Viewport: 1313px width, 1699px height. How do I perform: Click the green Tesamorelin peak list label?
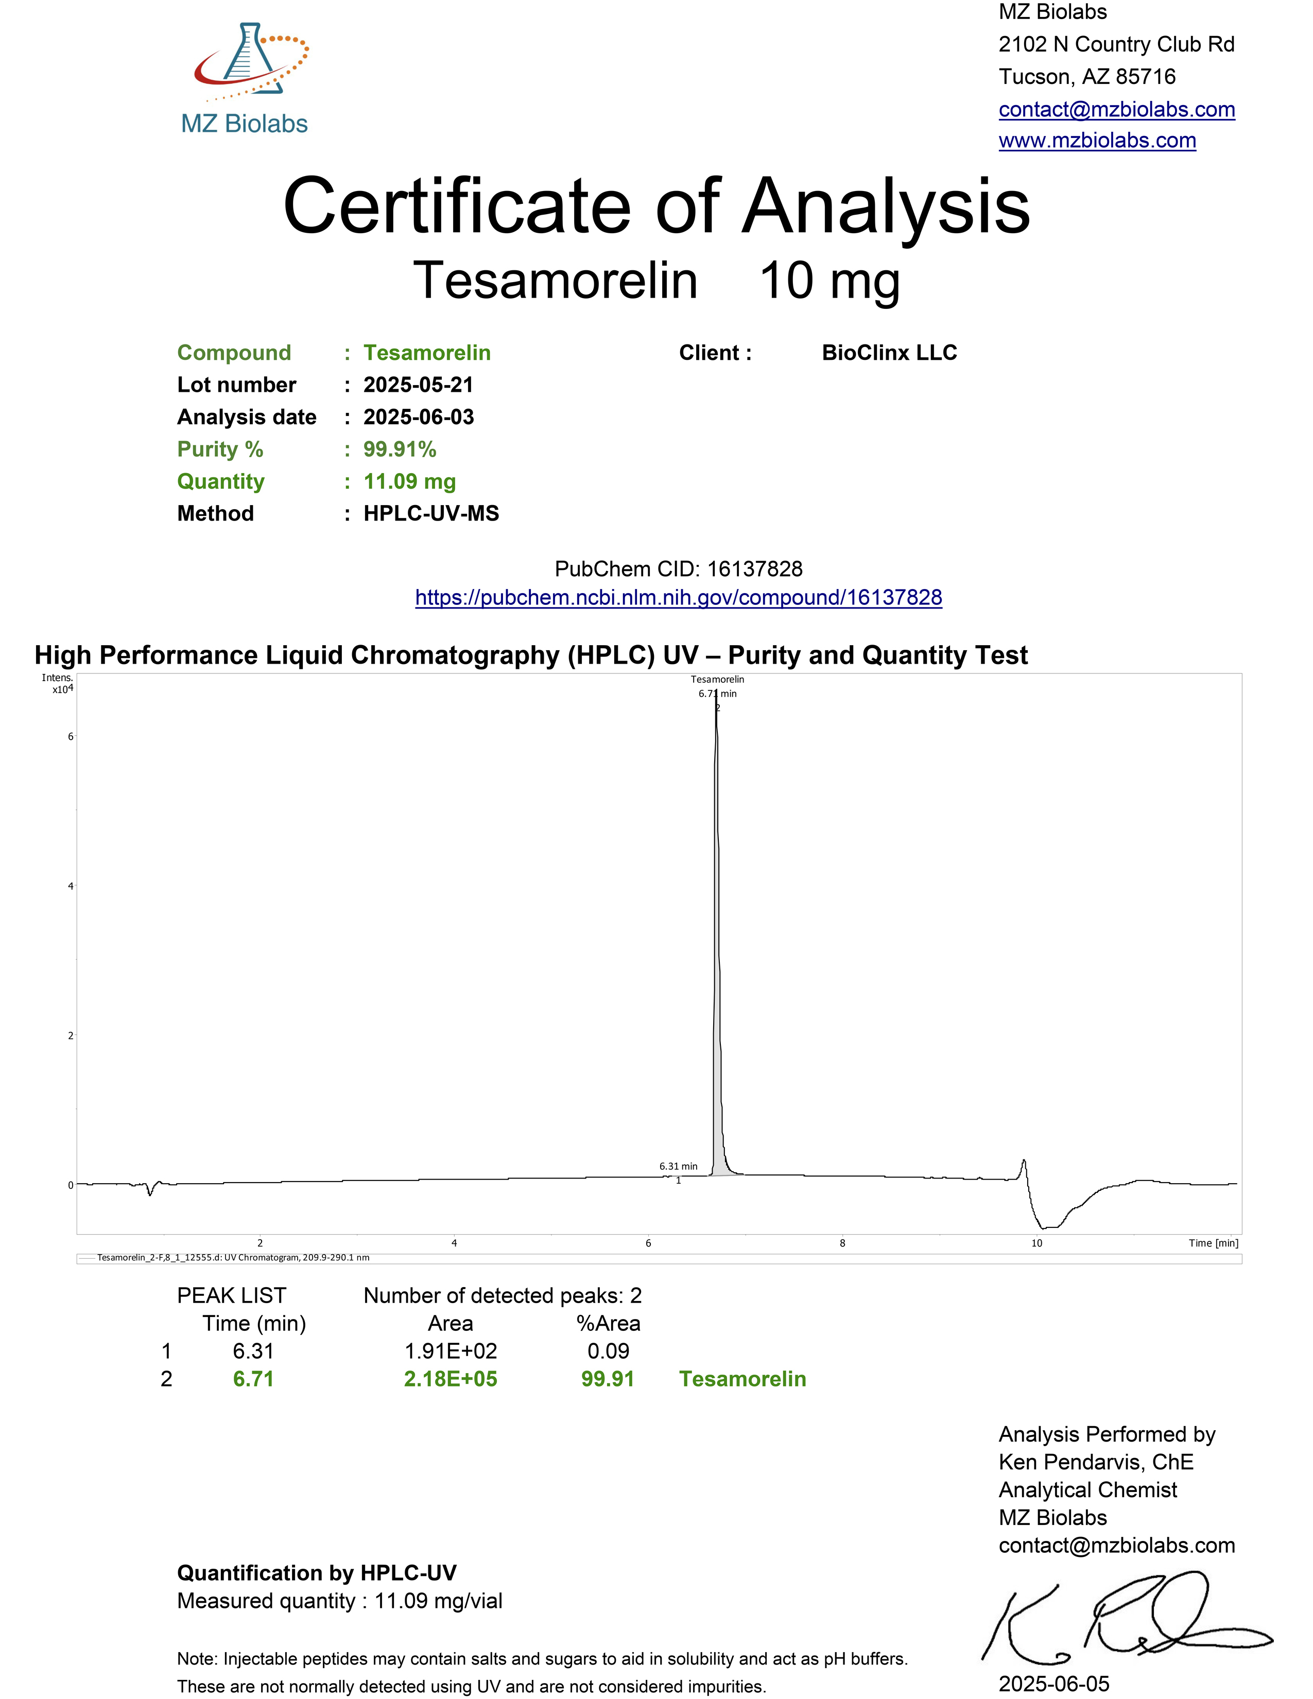tap(742, 1378)
